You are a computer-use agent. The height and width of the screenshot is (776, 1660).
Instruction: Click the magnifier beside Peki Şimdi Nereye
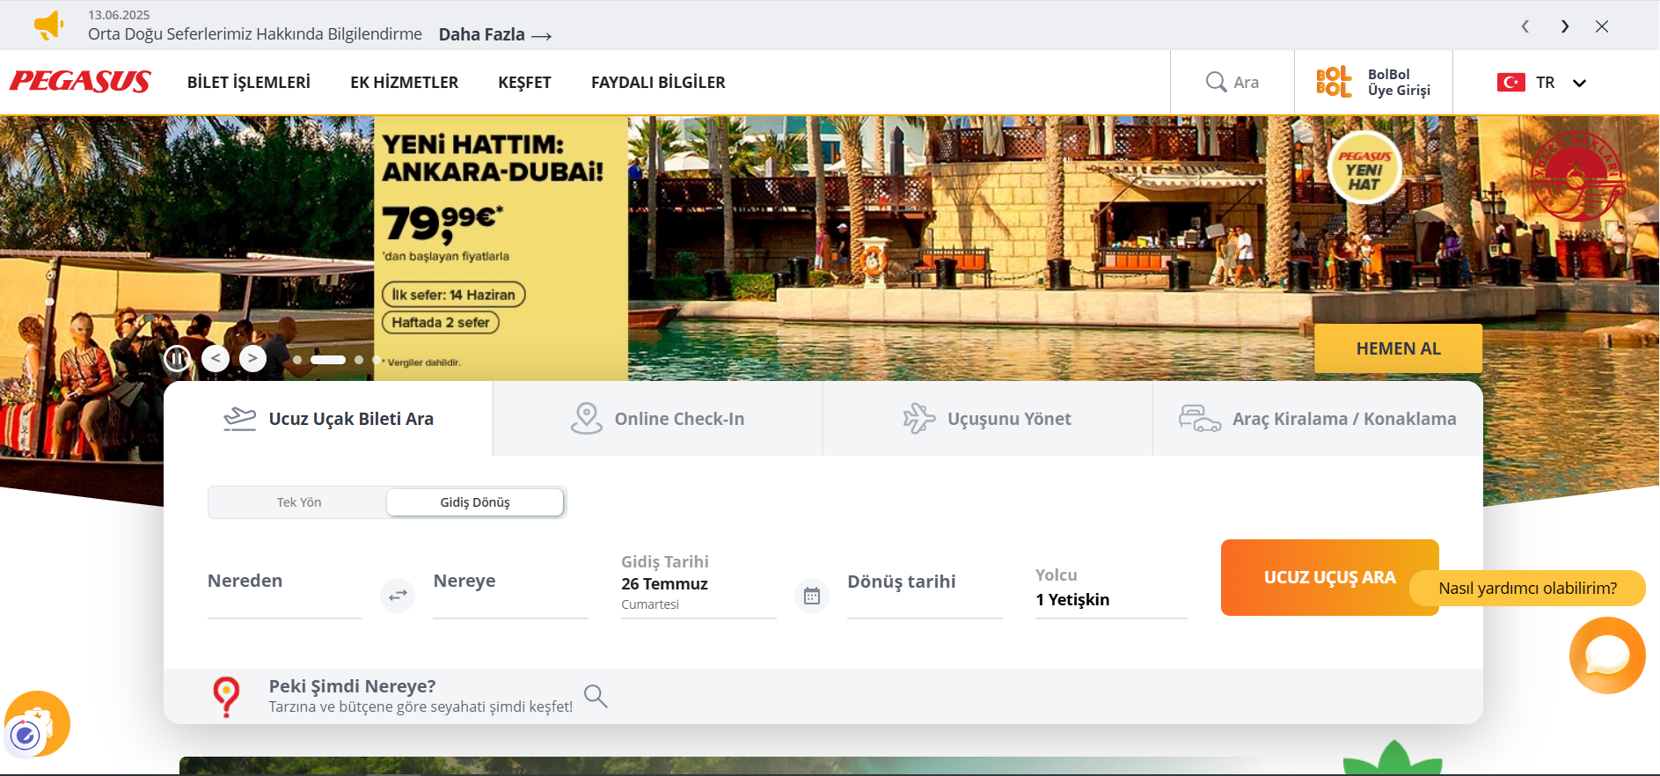click(596, 696)
